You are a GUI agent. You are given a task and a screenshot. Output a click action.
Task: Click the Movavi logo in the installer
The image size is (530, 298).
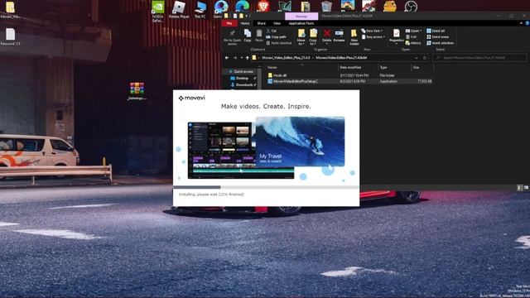click(x=191, y=98)
